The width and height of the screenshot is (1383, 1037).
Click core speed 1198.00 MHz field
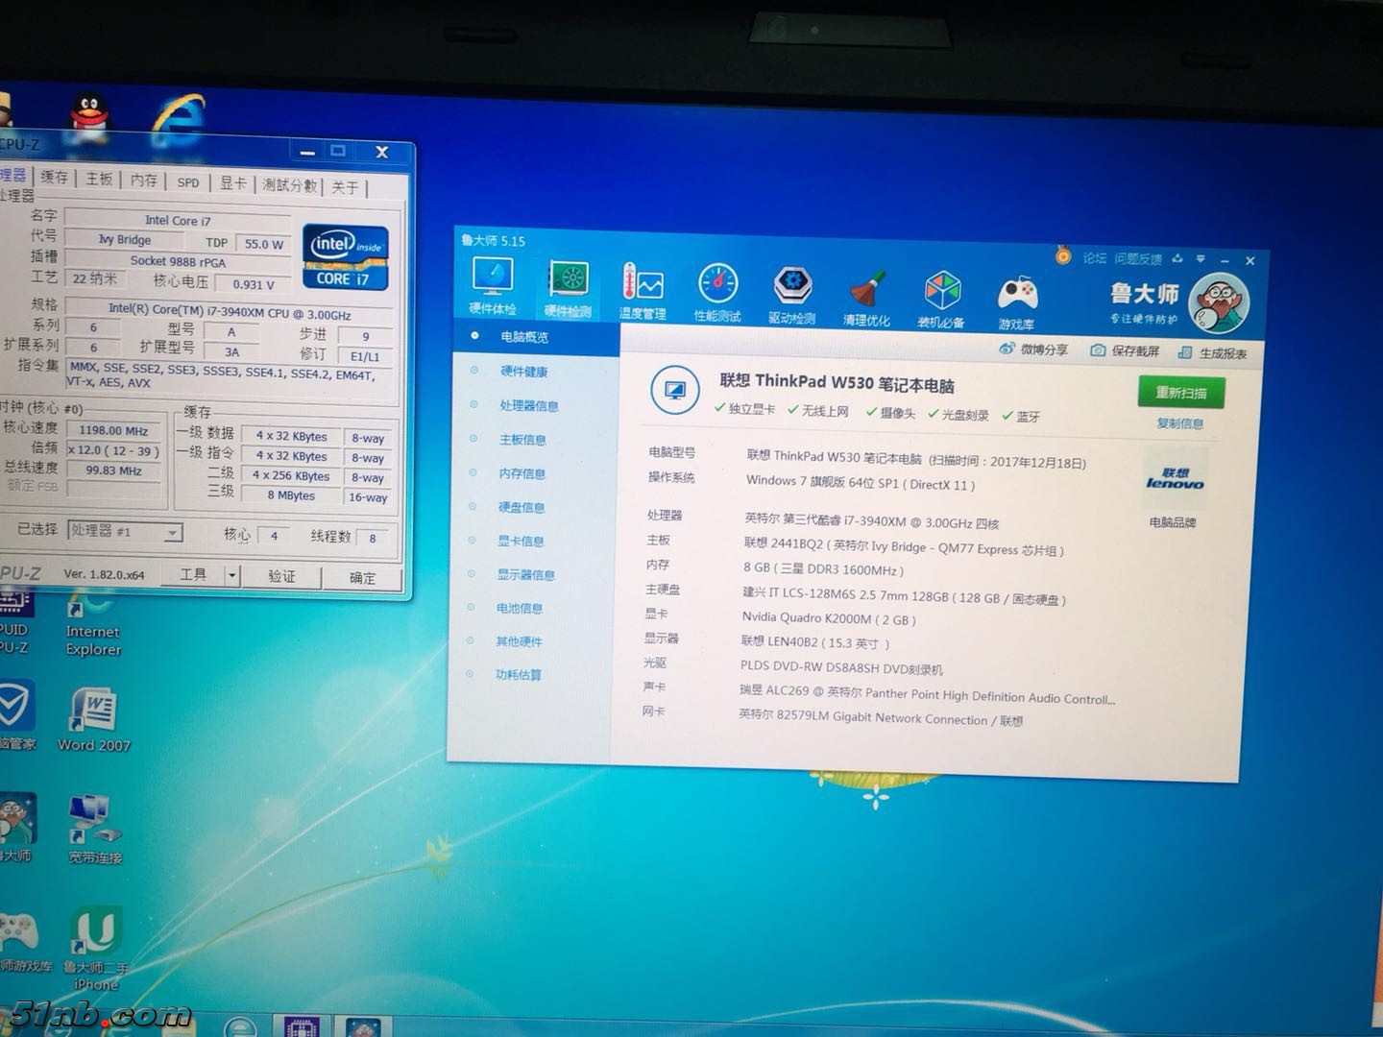pos(114,430)
